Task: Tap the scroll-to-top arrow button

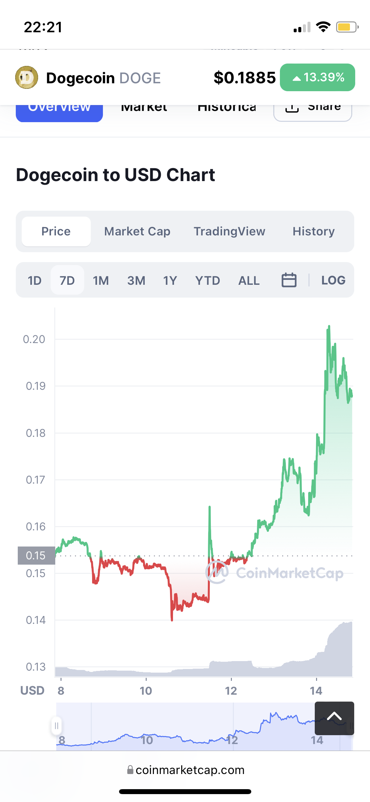Action: (x=334, y=718)
